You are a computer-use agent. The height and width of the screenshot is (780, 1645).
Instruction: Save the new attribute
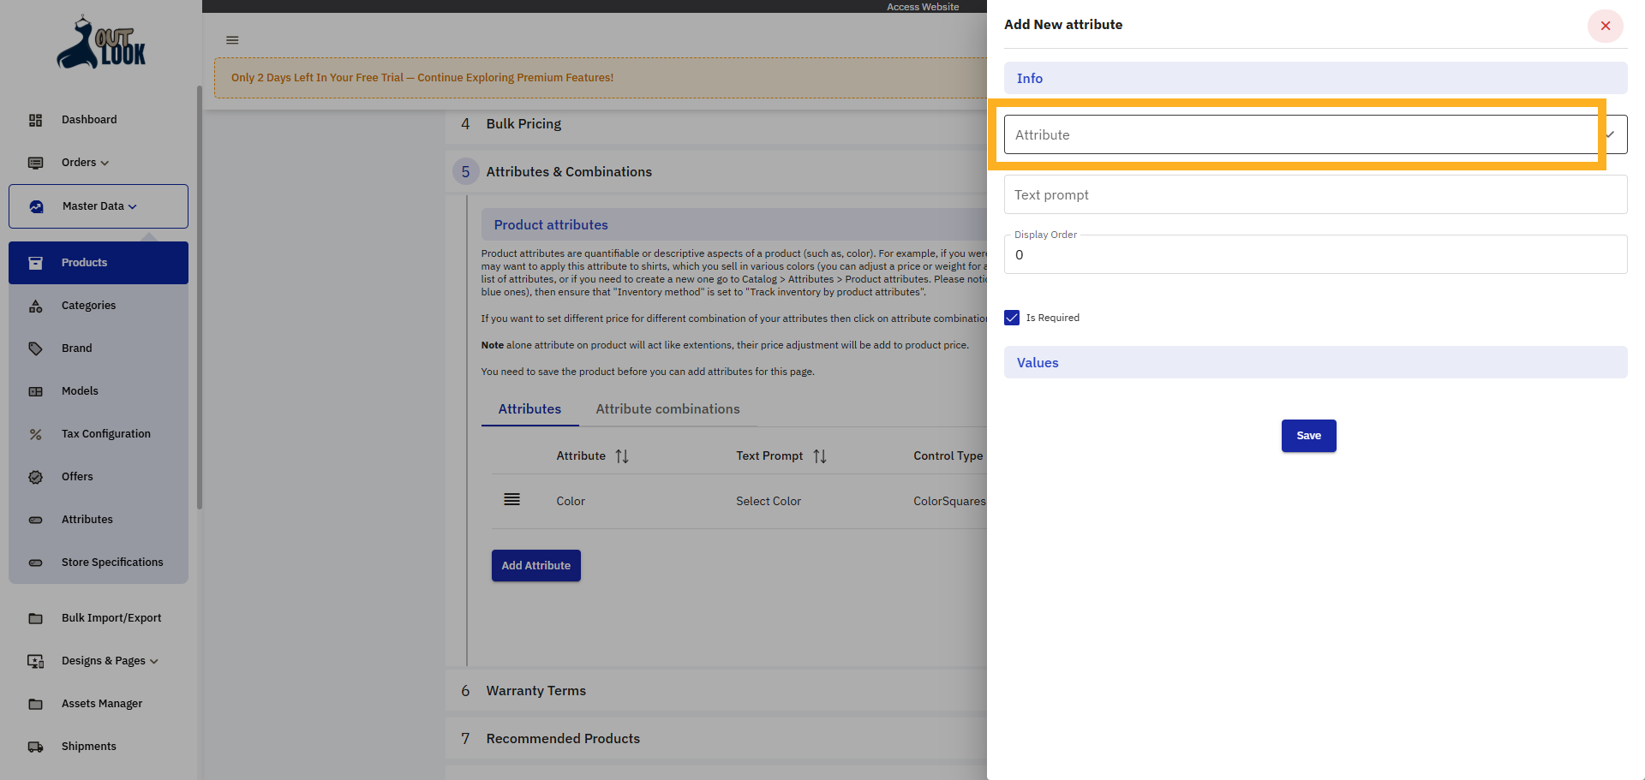coord(1308,436)
